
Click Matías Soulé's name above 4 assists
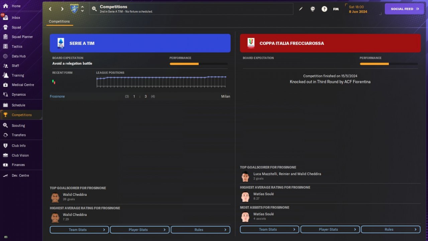pos(263,214)
